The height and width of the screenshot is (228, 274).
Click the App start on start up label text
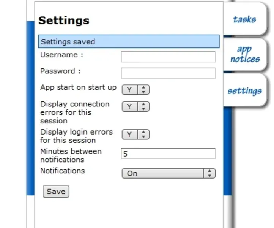[x=78, y=87]
